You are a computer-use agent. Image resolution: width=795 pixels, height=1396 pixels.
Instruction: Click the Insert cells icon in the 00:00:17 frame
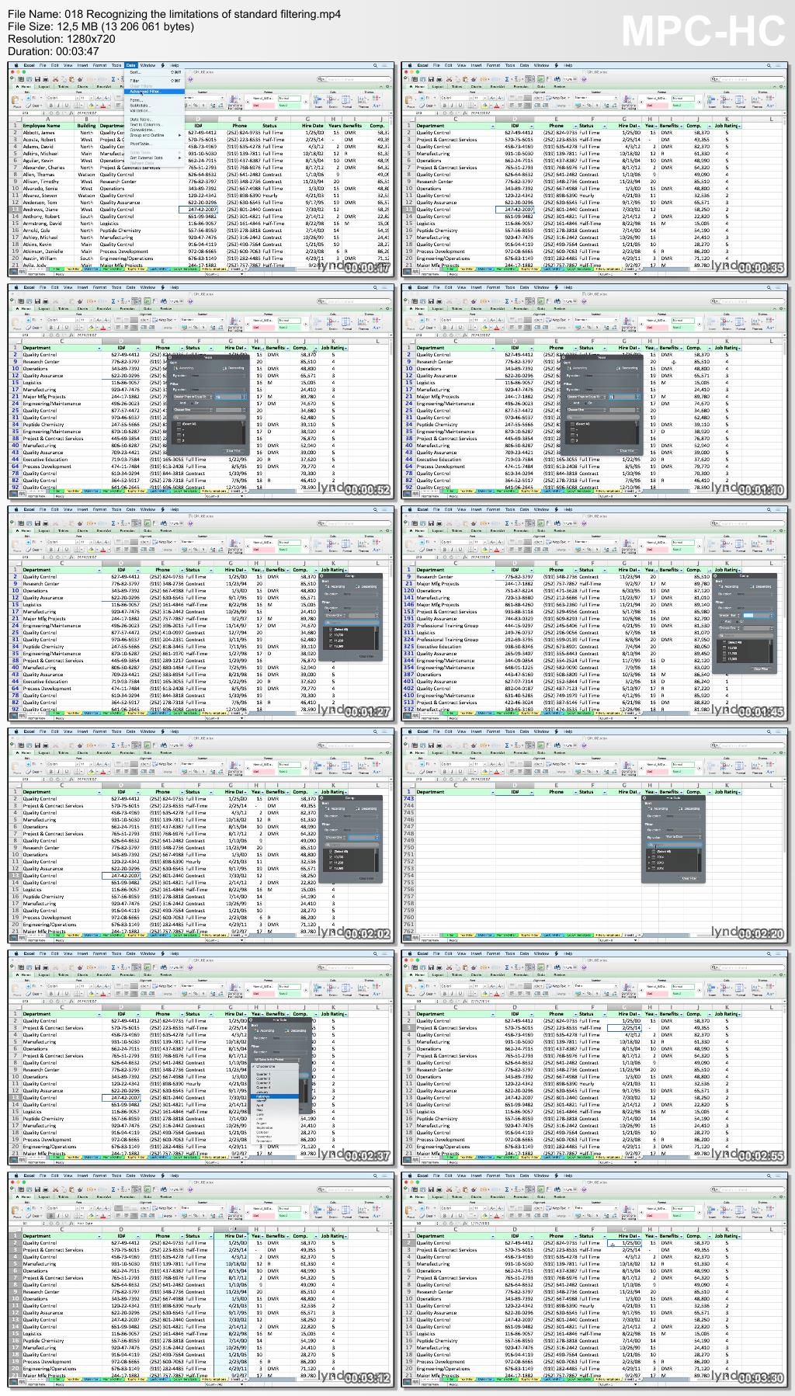pyautogui.click(x=318, y=100)
